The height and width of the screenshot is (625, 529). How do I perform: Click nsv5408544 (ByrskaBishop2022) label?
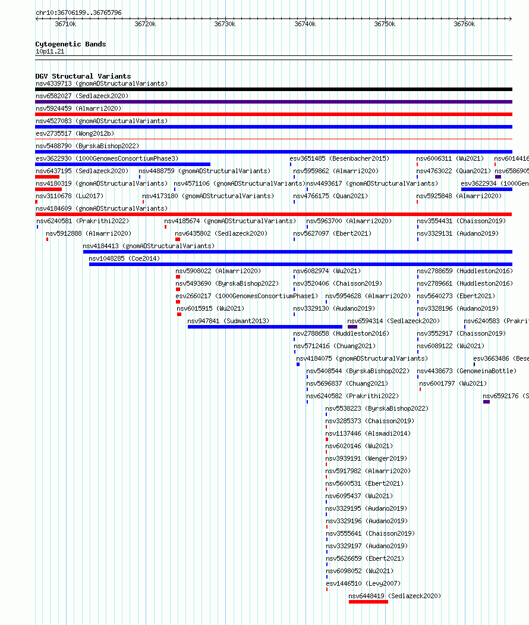pyautogui.click(x=358, y=371)
